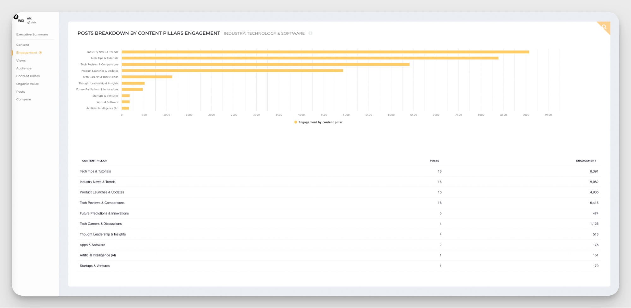Open the Organic Value section

(x=27, y=84)
